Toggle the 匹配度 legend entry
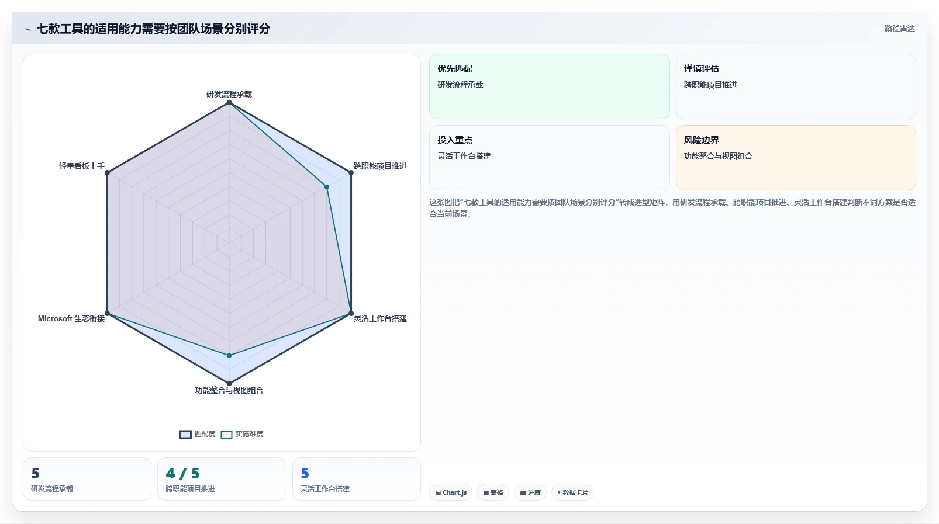This screenshot has height=524, width=939. [x=198, y=434]
